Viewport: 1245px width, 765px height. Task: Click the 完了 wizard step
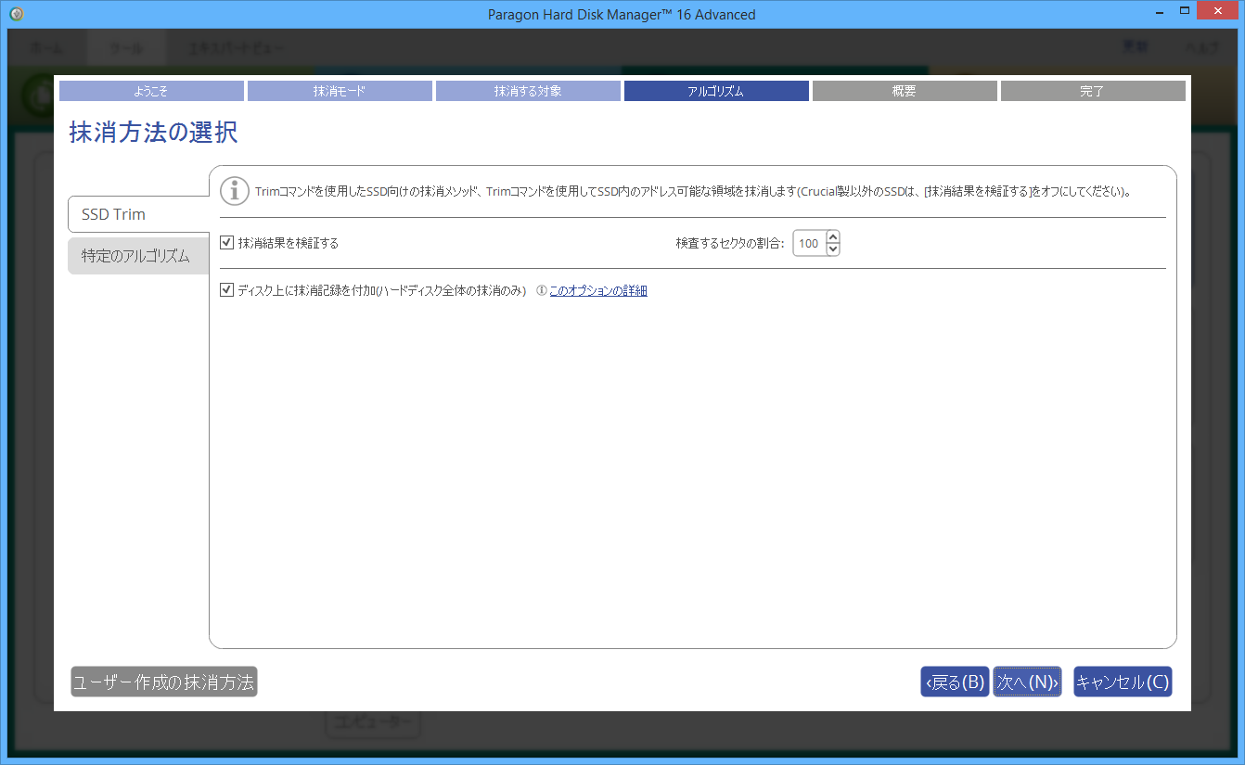pos(1093,91)
